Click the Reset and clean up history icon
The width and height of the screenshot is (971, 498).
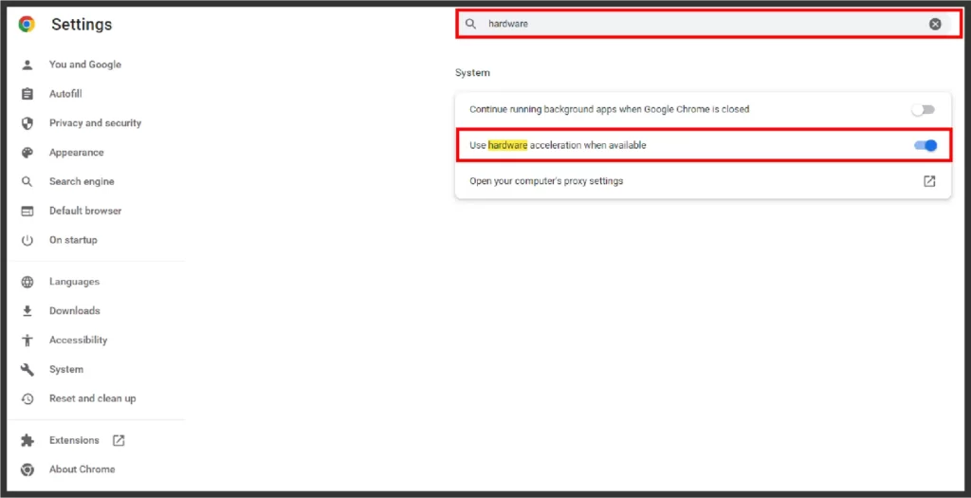[x=27, y=399]
